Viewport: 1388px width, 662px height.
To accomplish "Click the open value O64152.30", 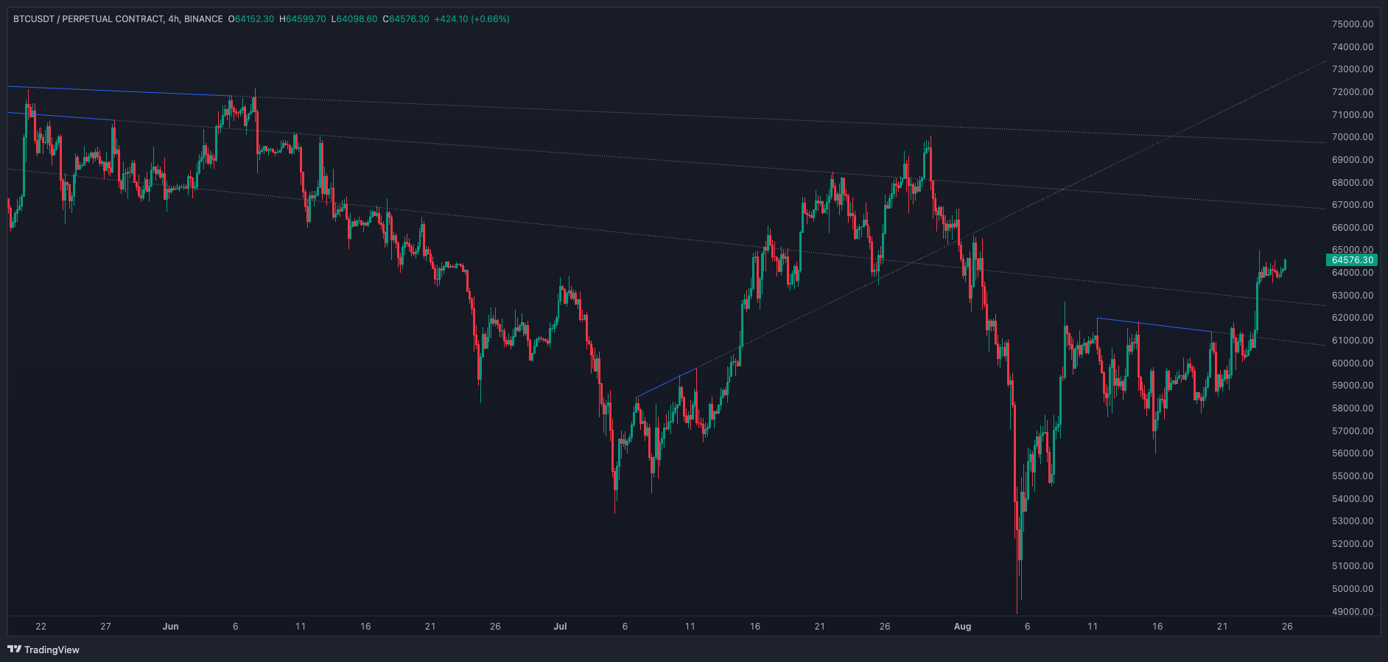I will coord(251,19).
